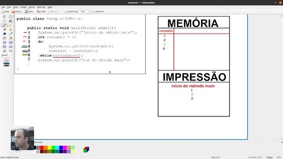Pick the cyan color swatch

[x=57, y=148]
